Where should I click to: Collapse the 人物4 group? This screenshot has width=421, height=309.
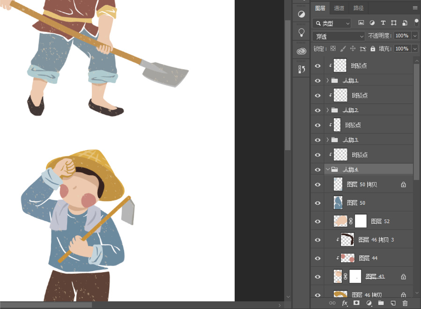(327, 169)
